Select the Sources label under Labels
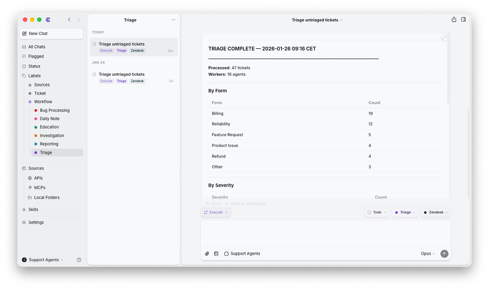 (42, 85)
